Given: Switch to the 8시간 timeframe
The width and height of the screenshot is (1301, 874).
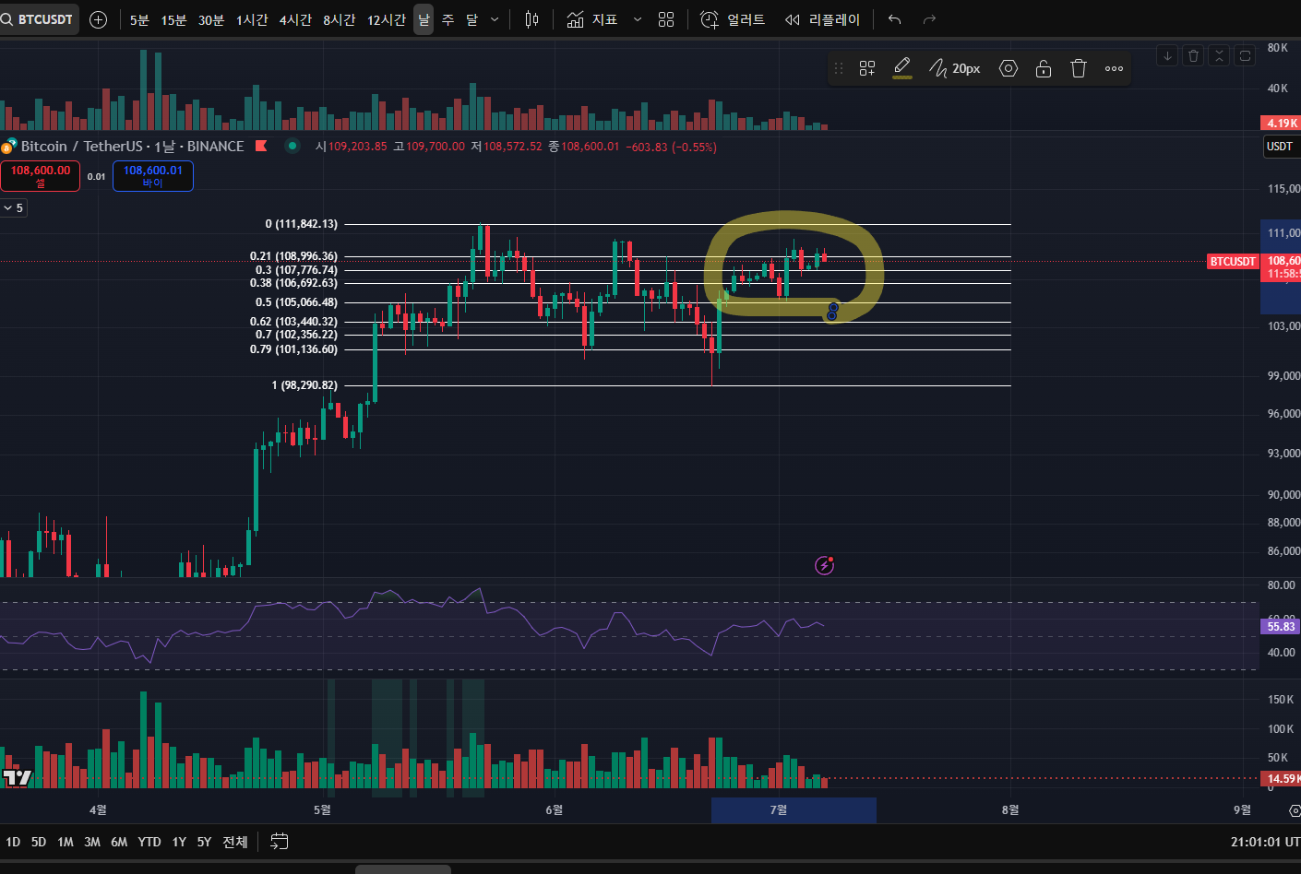Looking at the screenshot, I should click(x=339, y=19).
